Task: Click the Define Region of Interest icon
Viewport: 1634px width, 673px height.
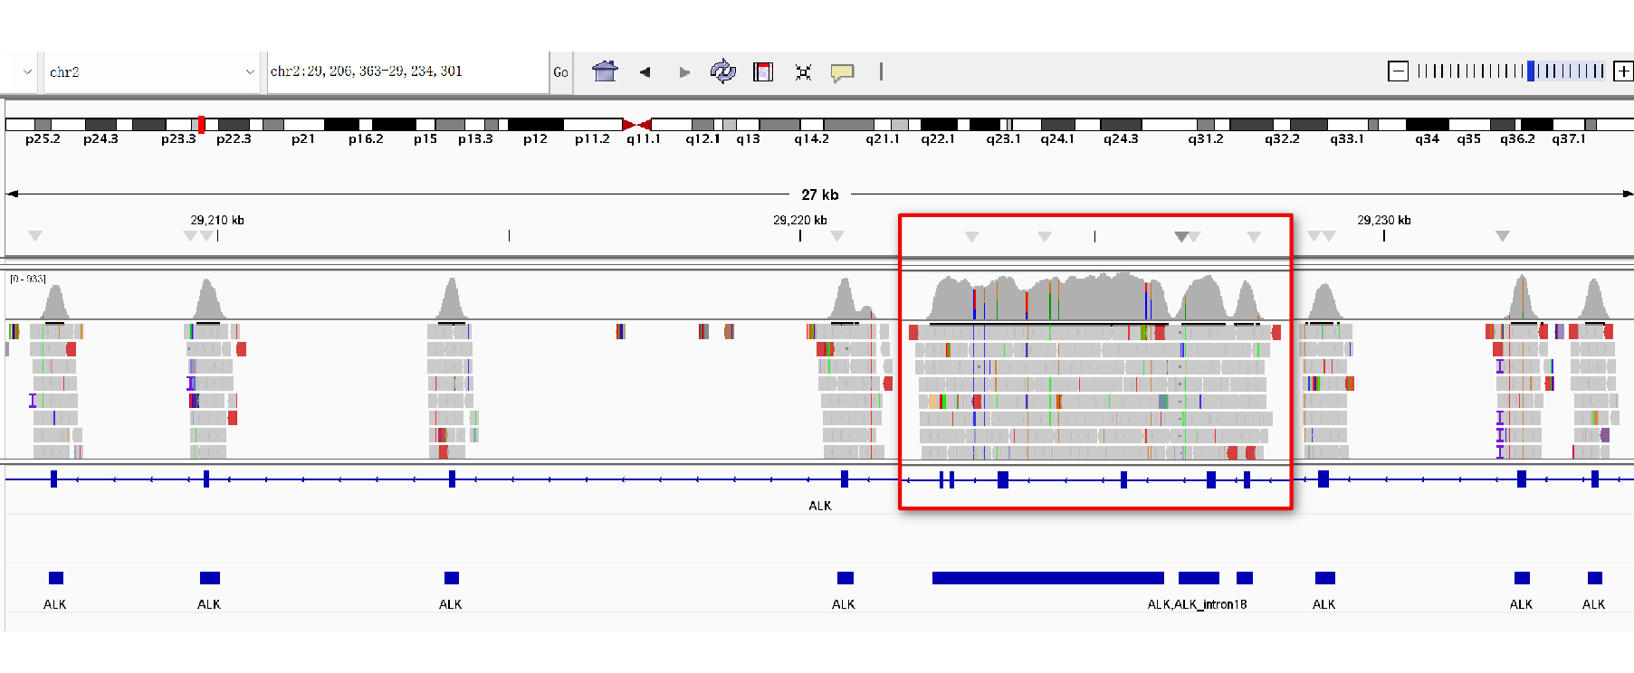Action: [x=763, y=71]
